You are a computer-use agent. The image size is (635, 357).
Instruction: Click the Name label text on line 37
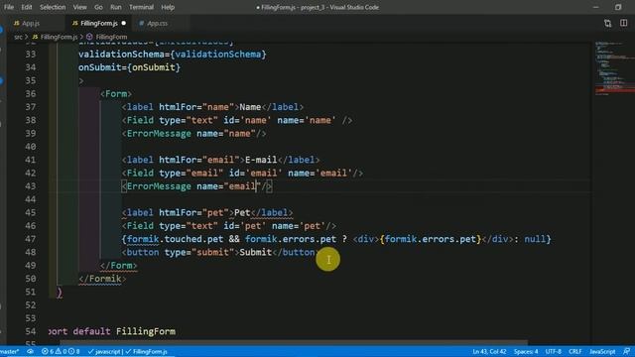coord(250,107)
